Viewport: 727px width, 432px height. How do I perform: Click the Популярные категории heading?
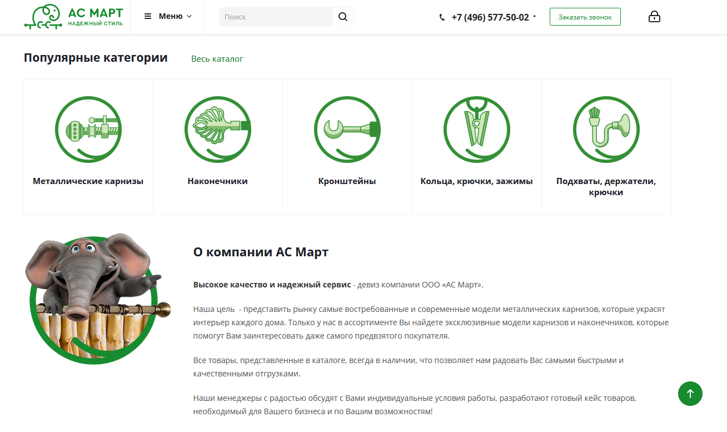(x=96, y=57)
